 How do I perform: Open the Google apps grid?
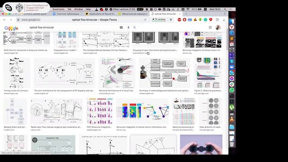click(x=210, y=27)
